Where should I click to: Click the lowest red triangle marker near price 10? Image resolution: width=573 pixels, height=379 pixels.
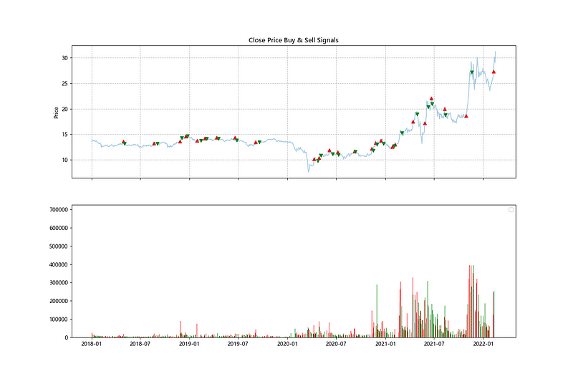tap(314, 159)
